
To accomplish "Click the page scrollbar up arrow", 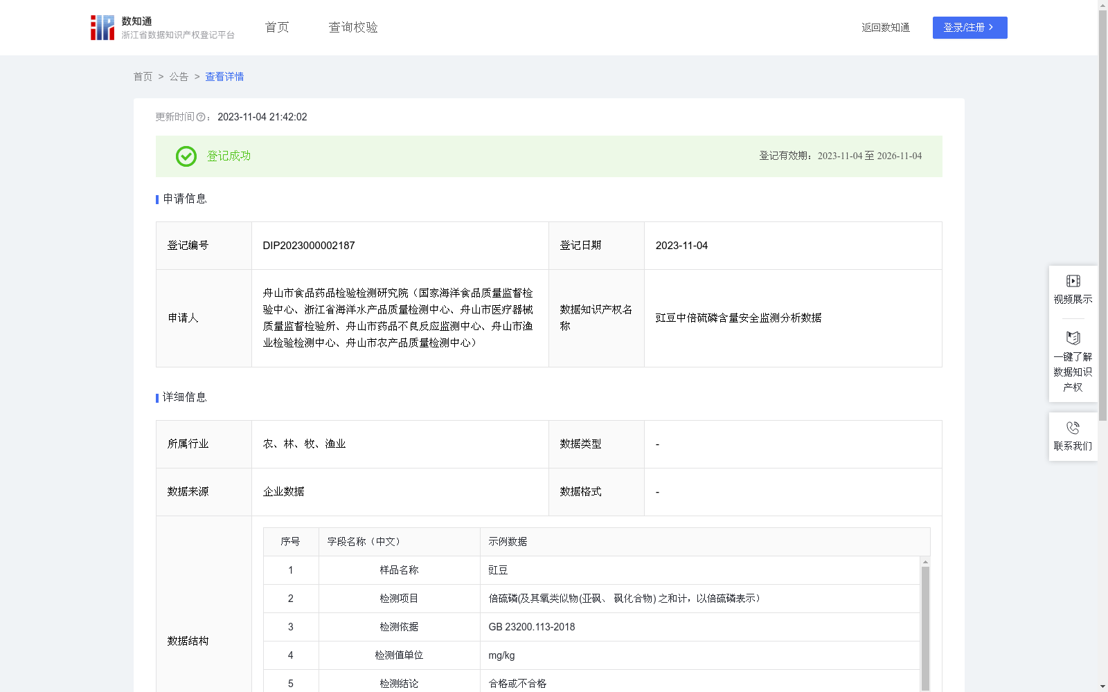I will 1102,5.
